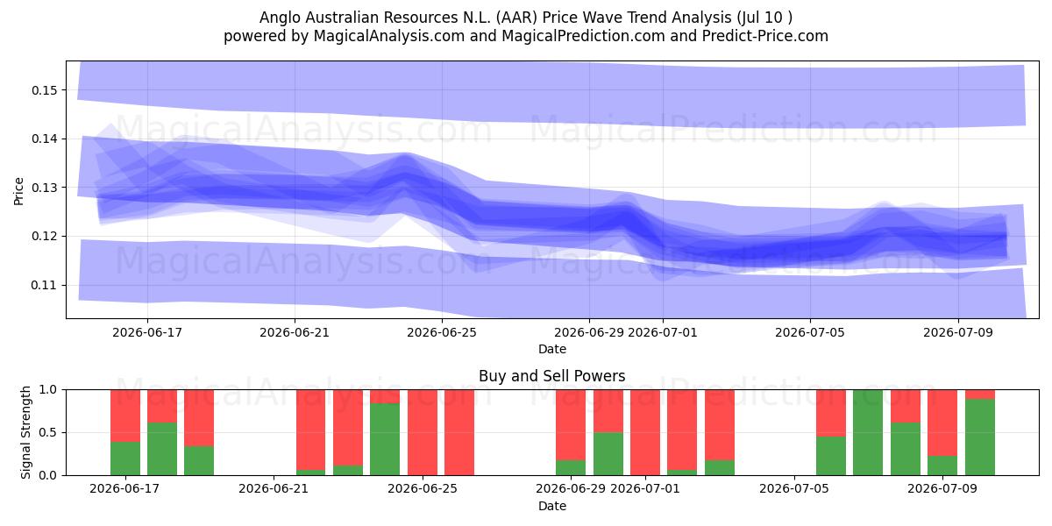Click the 2026-06-21 date tick on signal chart
Viewport: 1052px width, 526px height.
click(x=274, y=489)
